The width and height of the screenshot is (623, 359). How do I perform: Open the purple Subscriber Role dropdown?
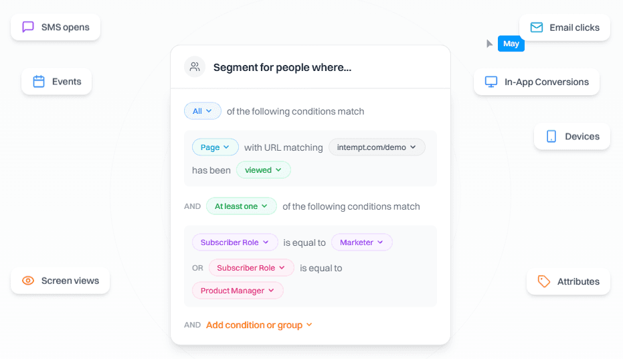tap(234, 242)
